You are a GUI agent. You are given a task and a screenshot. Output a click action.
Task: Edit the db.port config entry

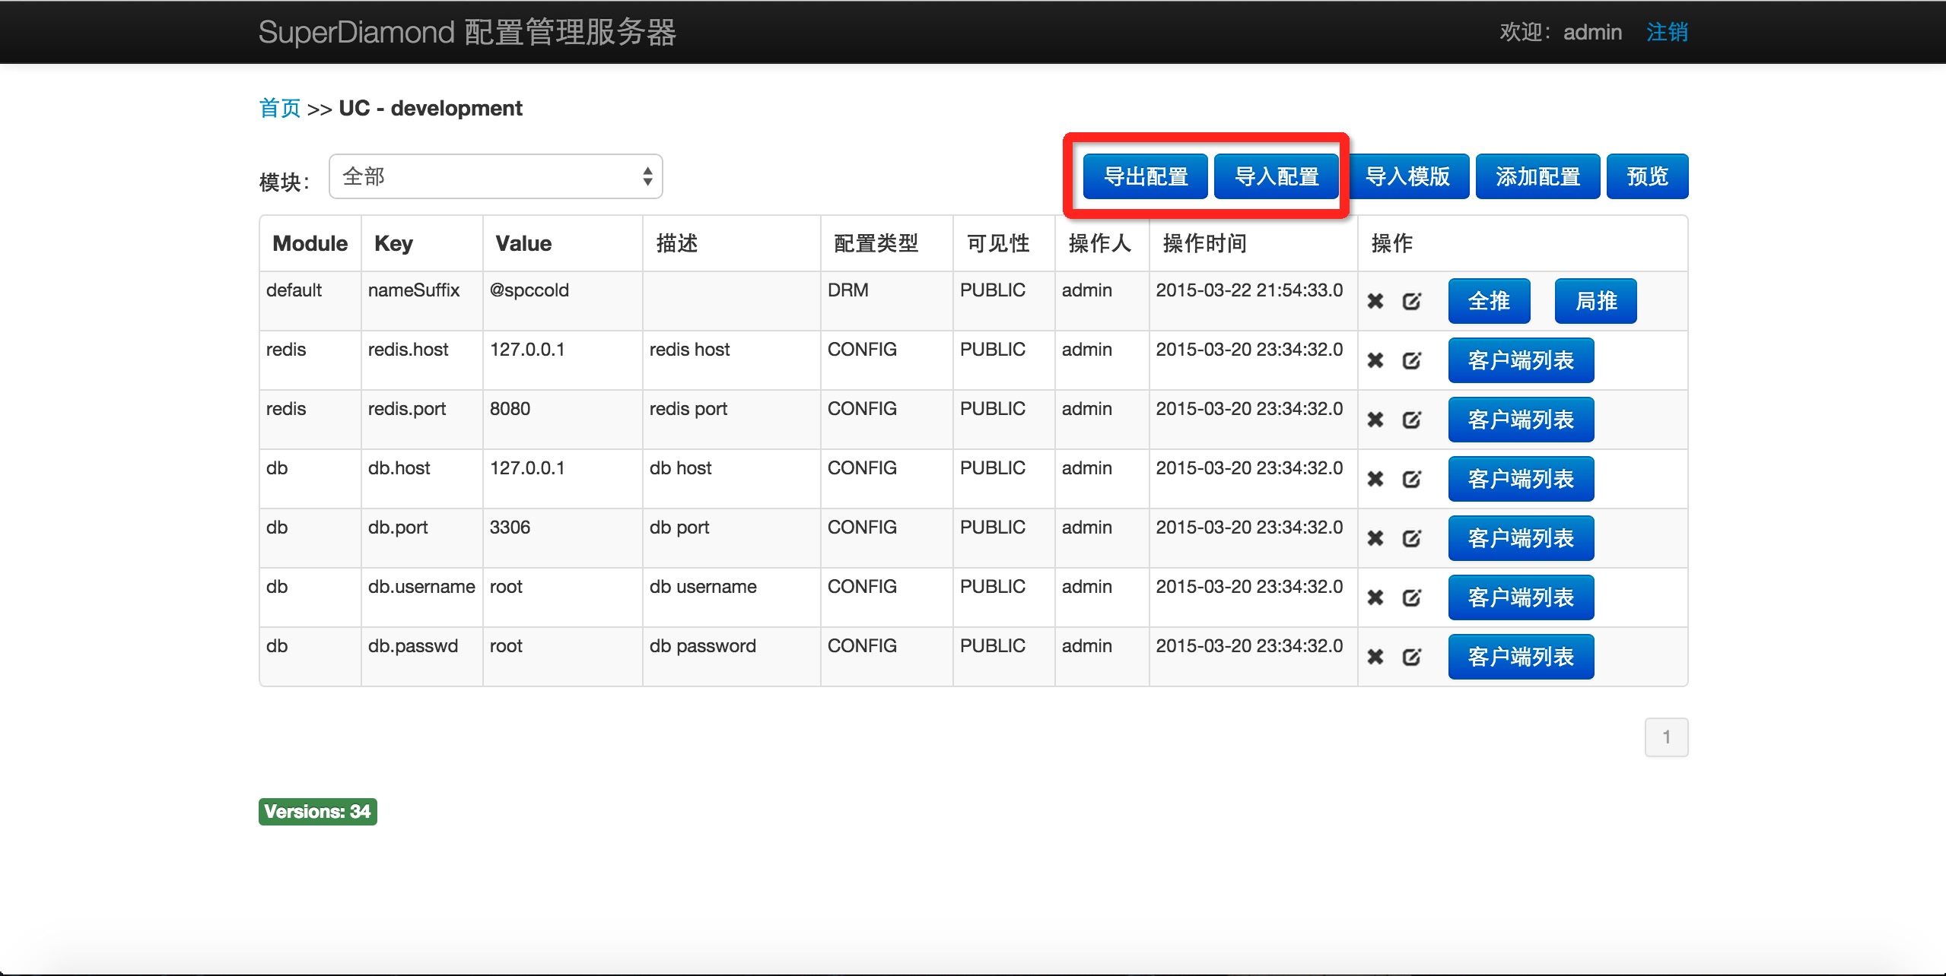(x=1411, y=538)
